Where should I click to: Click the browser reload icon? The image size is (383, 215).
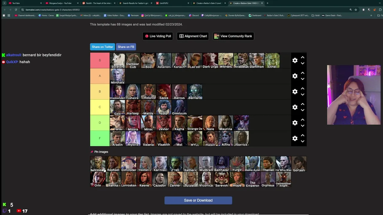(x=16, y=10)
